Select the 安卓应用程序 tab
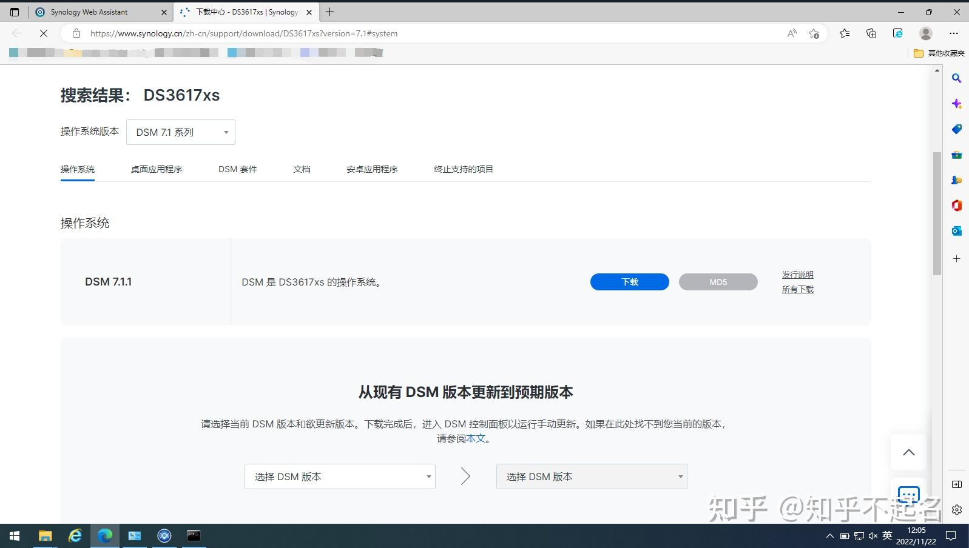Screen dimensions: 969x548 coord(372,169)
